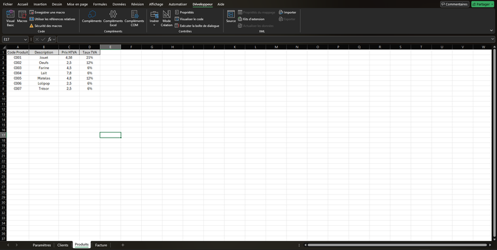The height and width of the screenshot is (250, 497).
Task: Open the Affichage tab
Action: [156, 5]
